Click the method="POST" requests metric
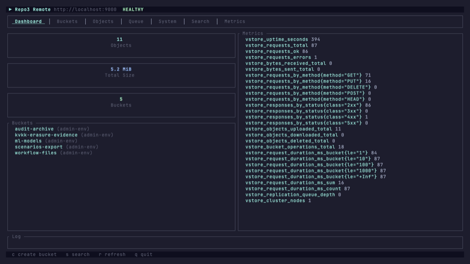This screenshot has height=264, width=470. point(308,93)
